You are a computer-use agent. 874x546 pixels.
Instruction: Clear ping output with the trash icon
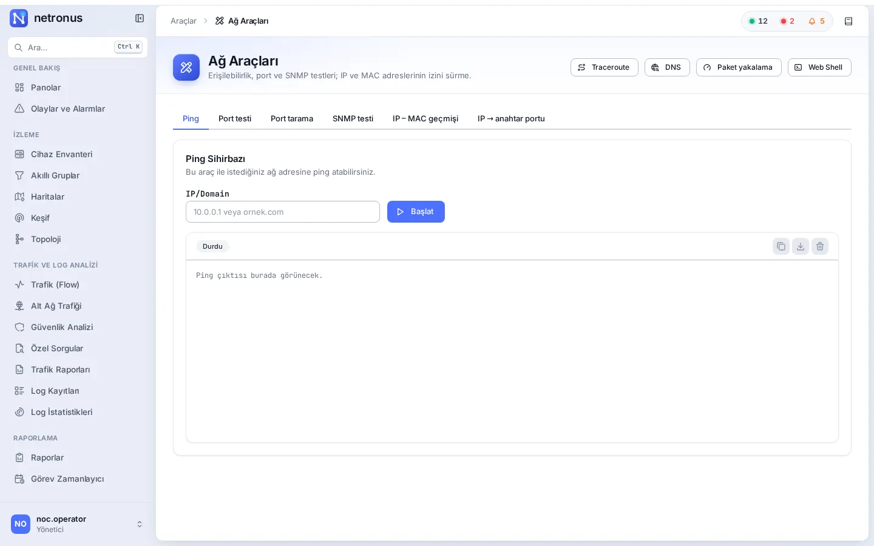pos(820,246)
